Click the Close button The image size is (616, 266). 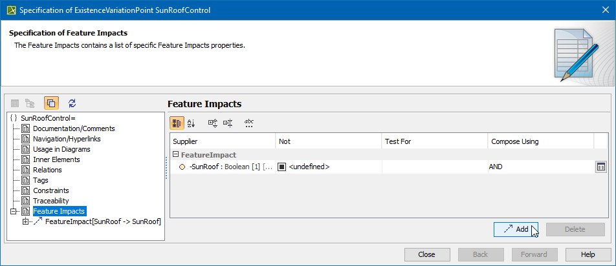coord(426,254)
